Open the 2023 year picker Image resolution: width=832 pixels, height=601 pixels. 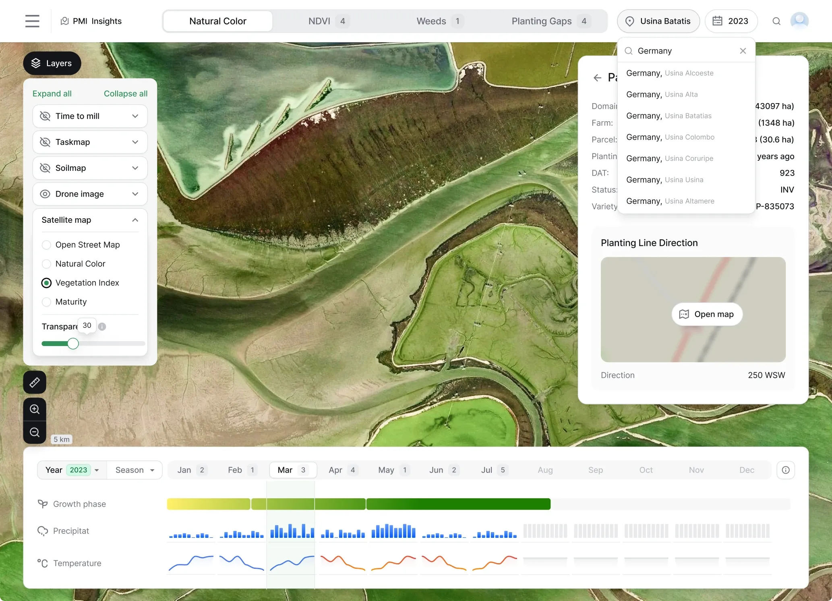731,21
